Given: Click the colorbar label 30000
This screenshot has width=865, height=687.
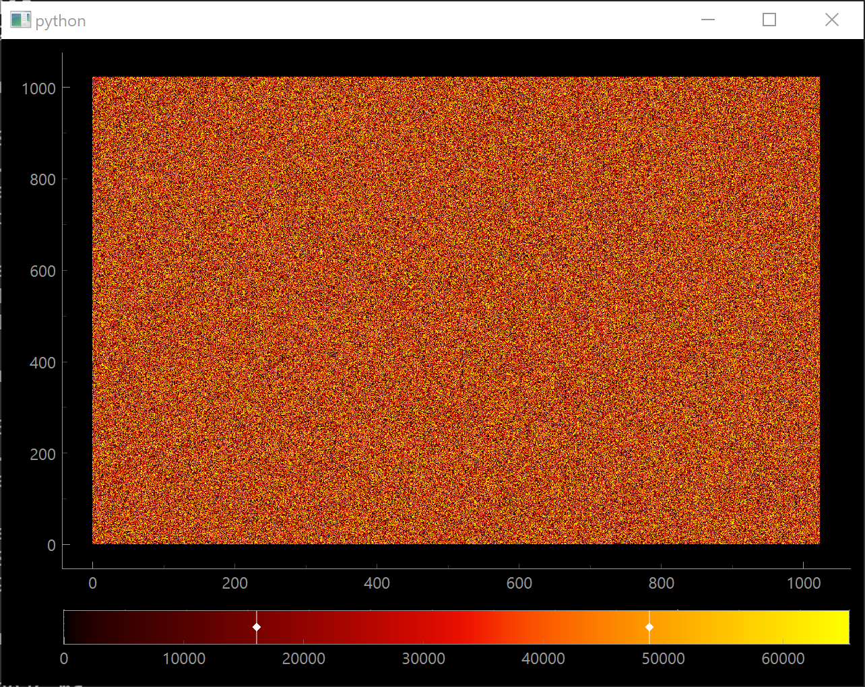Looking at the screenshot, I should [x=424, y=659].
